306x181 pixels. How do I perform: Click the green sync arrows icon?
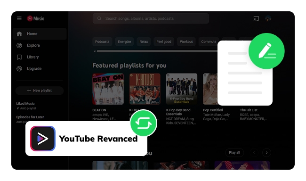click(x=144, y=123)
